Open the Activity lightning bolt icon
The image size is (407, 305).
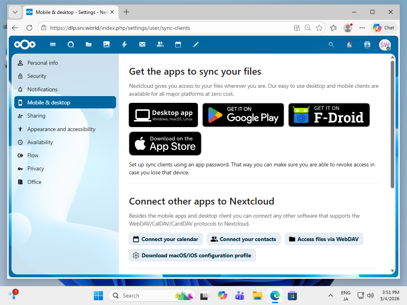124,44
